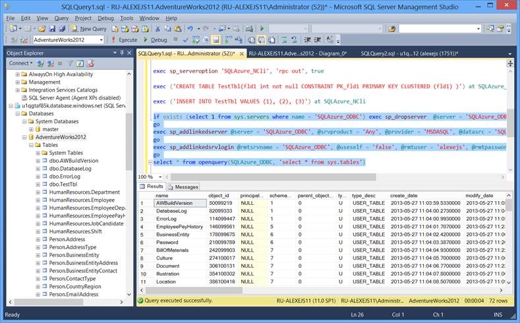Viewport: 520px width, 323px height.
Task: Paste with the Paste toolbar icon
Action: point(178,29)
